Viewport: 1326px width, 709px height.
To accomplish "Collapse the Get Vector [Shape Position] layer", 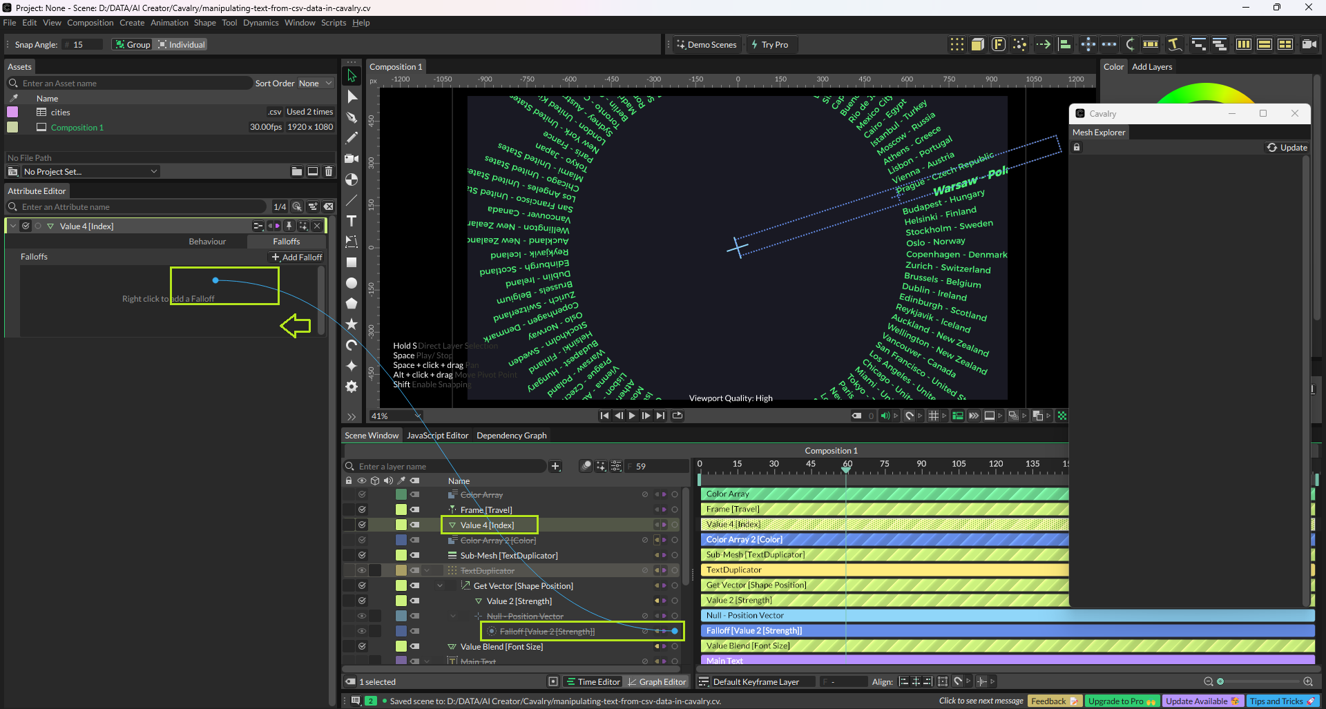I will point(440,586).
